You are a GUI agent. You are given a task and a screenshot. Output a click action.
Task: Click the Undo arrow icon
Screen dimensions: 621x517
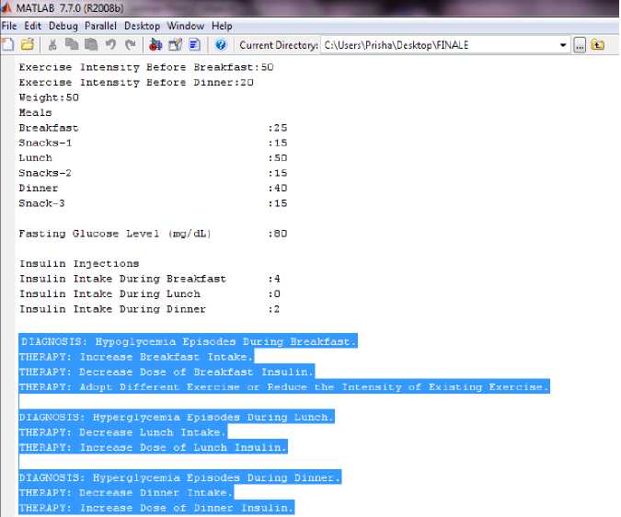click(111, 45)
